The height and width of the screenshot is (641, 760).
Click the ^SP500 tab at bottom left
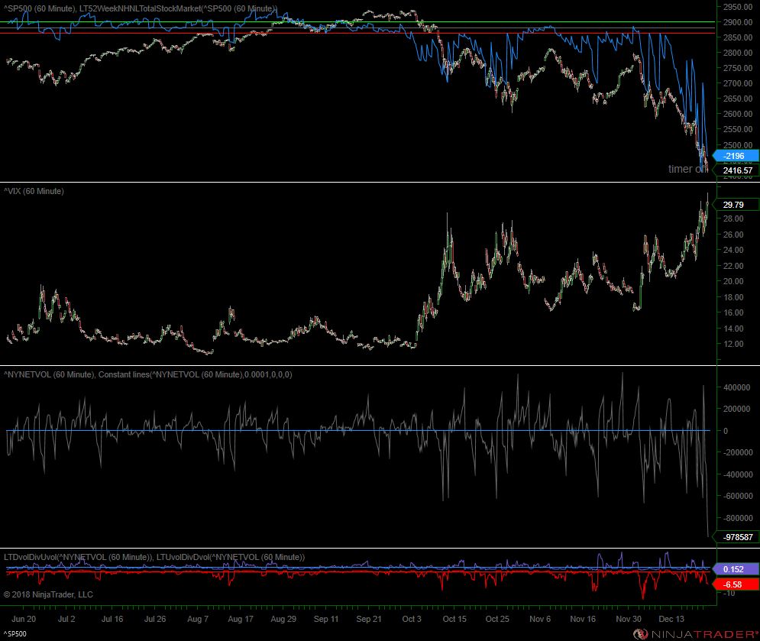pyautogui.click(x=15, y=633)
